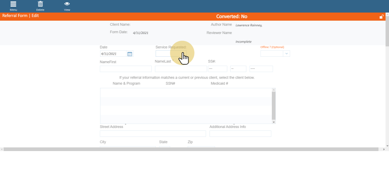The width and height of the screenshot is (389, 179).
Task: Click the Date field showing 4/11/2021
Action: 113,54
